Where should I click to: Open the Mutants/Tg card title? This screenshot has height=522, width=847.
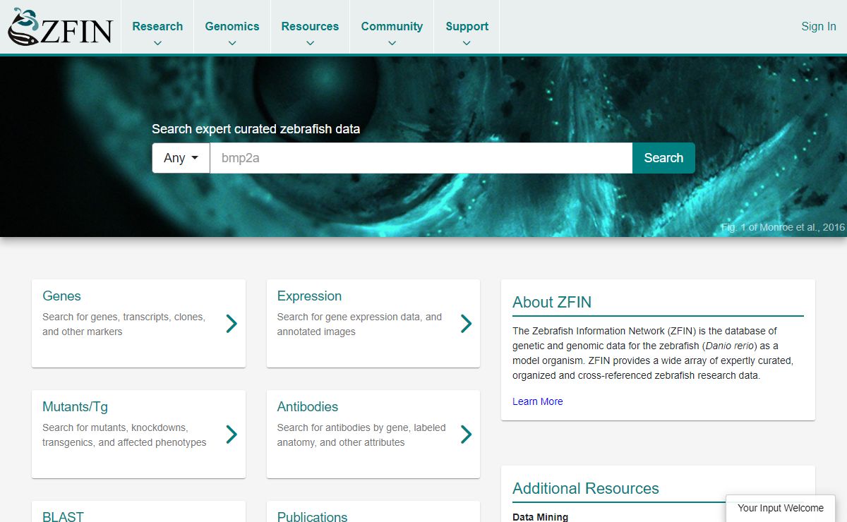click(x=75, y=407)
